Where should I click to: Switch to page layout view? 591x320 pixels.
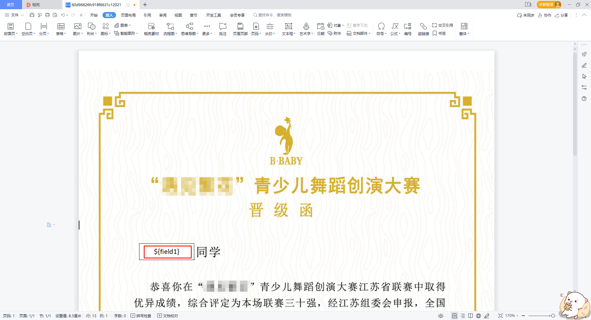point(455,316)
